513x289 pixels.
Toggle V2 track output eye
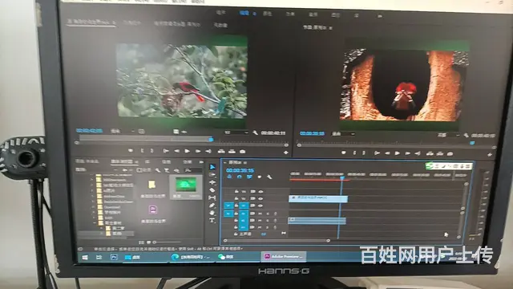coord(261,198)
